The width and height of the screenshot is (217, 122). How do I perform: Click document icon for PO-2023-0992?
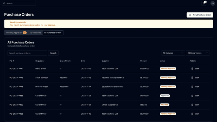pyautogui.click(x=192, y=105)
